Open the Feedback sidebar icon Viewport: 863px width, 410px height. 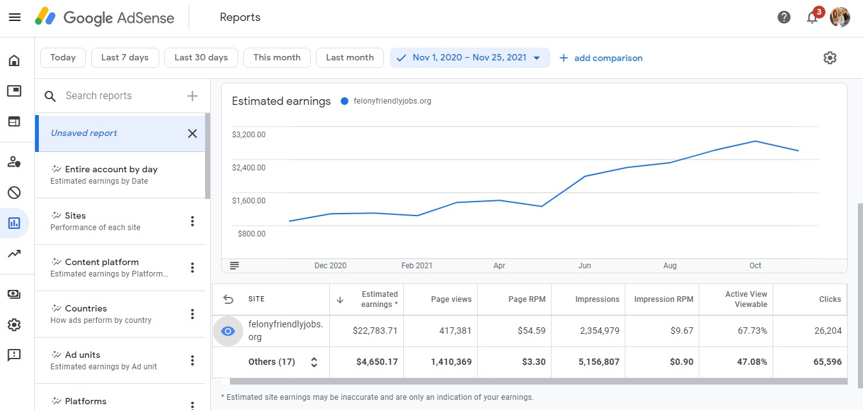[14, 355]
